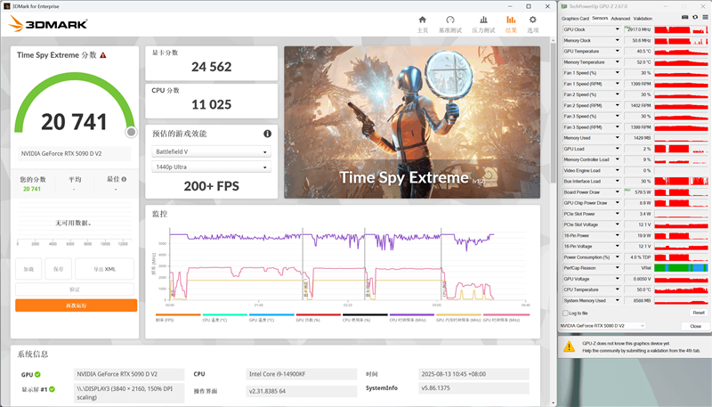Click the SystemInfo version v5.86.1375 field
This screenshot has width=712, height=407.
[473, 388]
